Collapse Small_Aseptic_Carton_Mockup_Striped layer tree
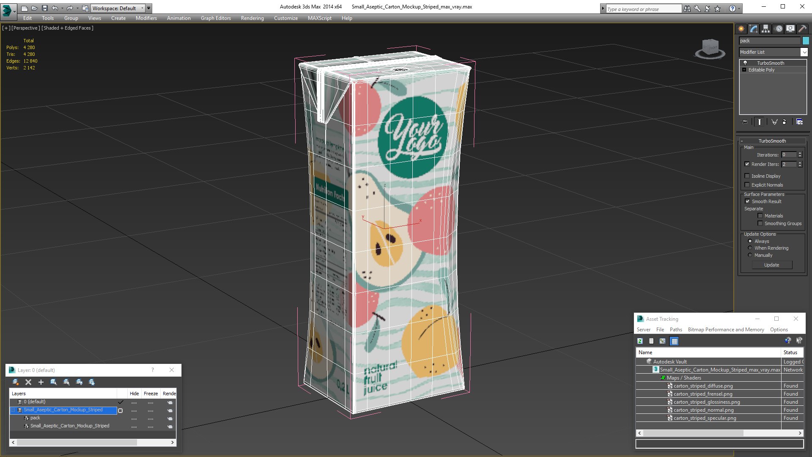Screen dimensions: 812x457 coord(13,410)
